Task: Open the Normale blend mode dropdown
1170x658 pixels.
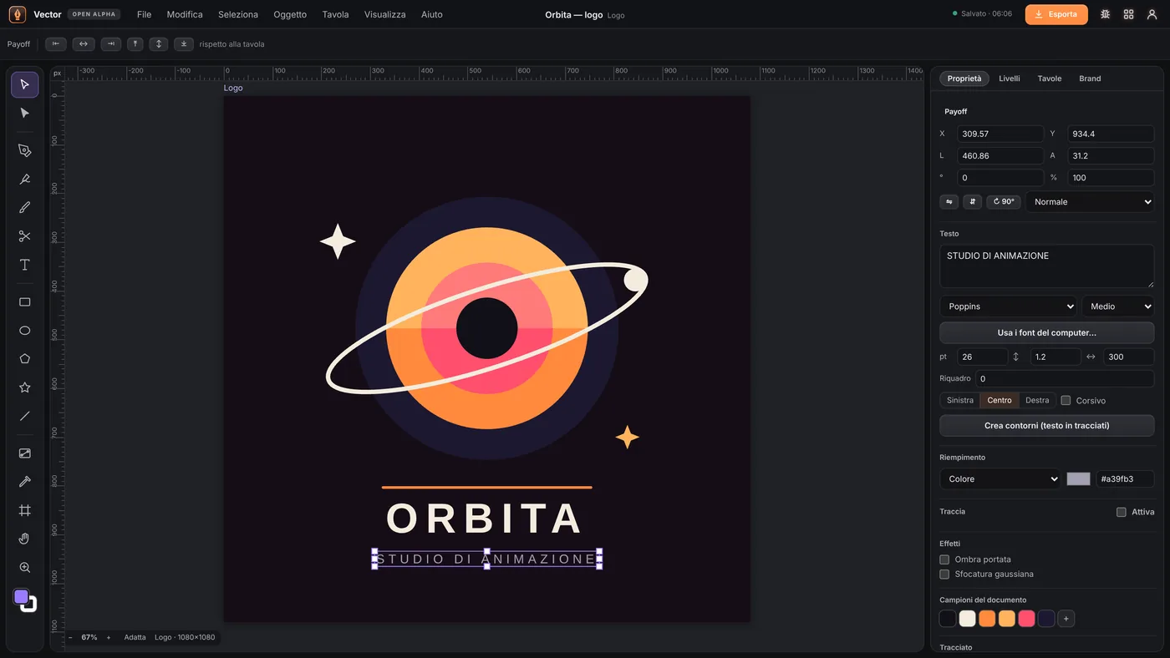Action: [1091, 202]
